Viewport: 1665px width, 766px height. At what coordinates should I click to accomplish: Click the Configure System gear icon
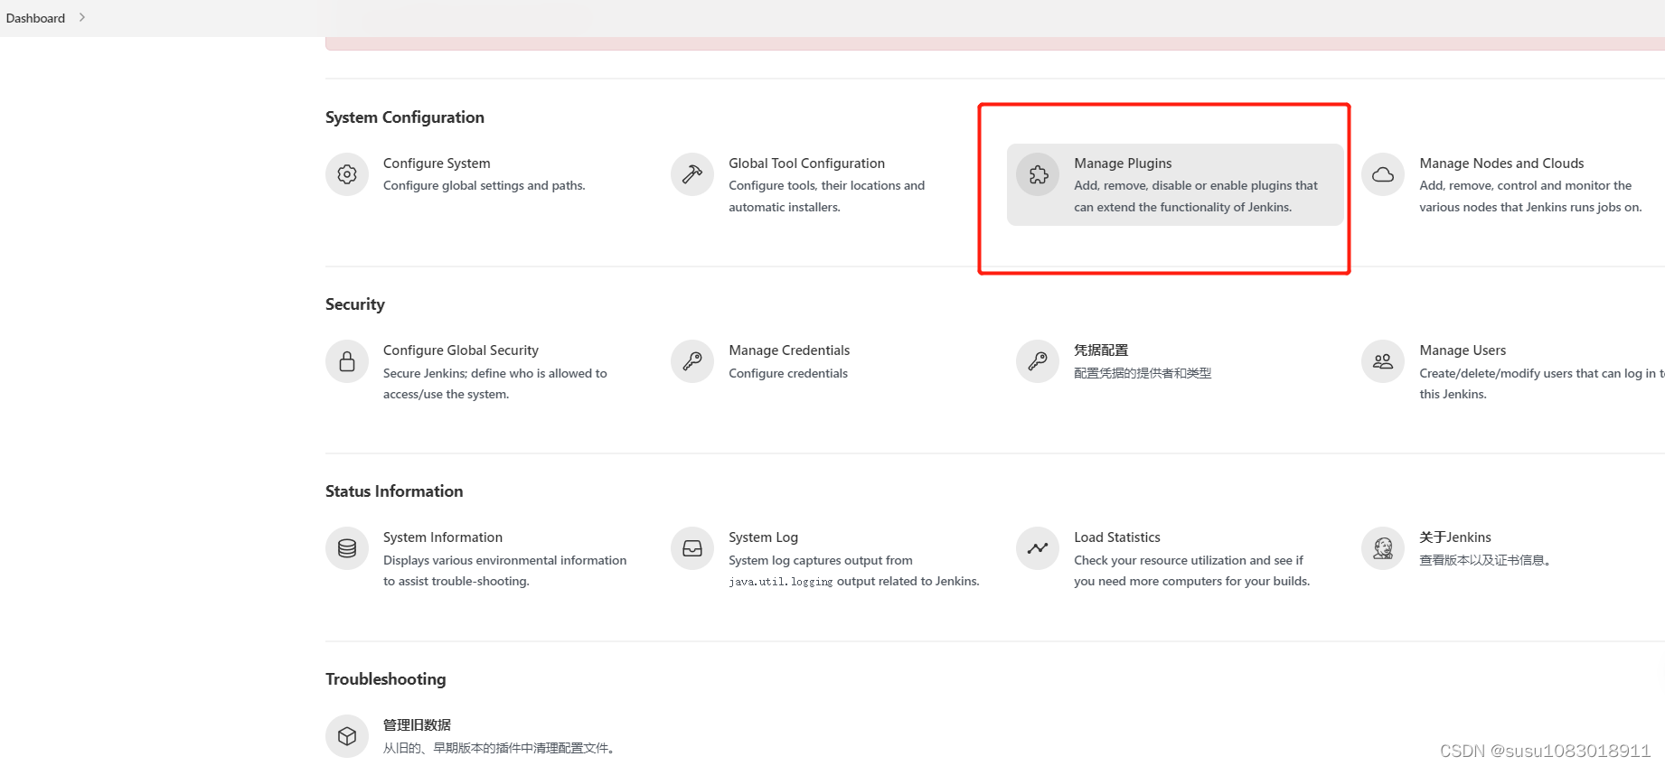tap(347, 174)
